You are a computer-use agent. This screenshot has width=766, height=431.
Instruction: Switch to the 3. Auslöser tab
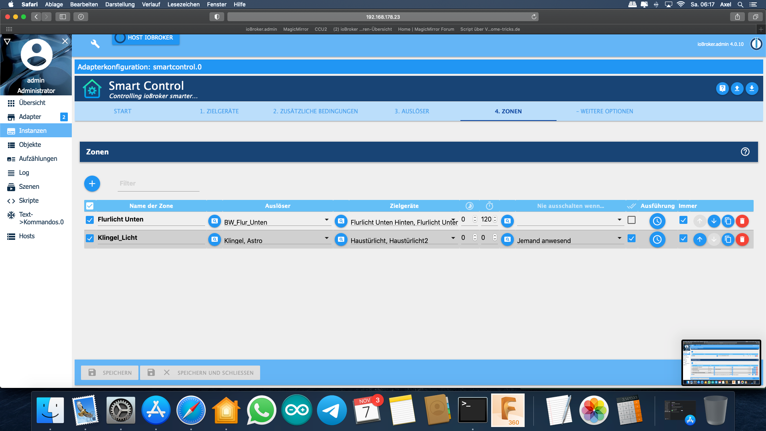(x=412, y=111)
